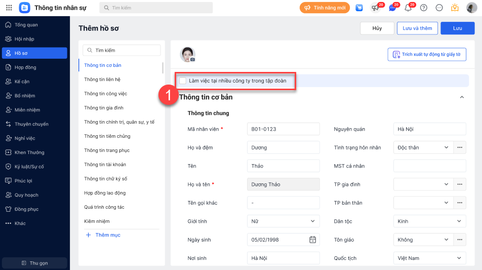Click the orange lightbulb suggestion icon

[x=455, y=8]
